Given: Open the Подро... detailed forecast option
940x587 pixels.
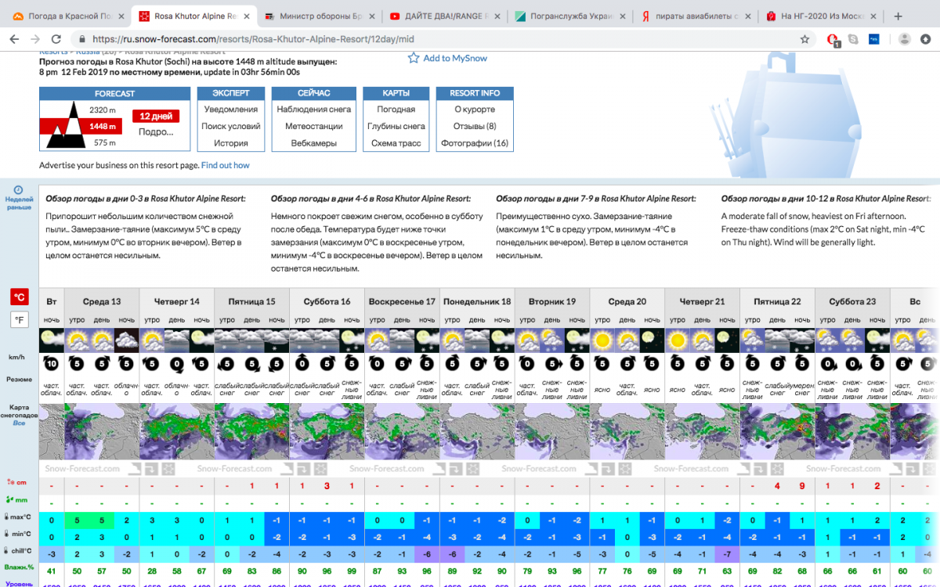Looking at the screenshot, I should pos(156,131).
